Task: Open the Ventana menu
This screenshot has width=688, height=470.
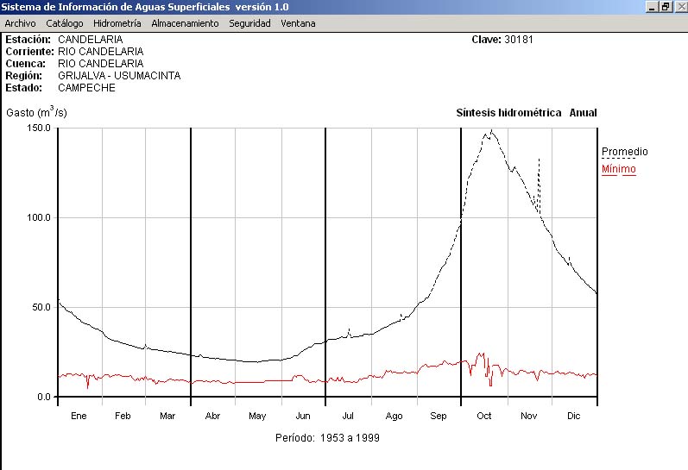Action: coord(298,23)
